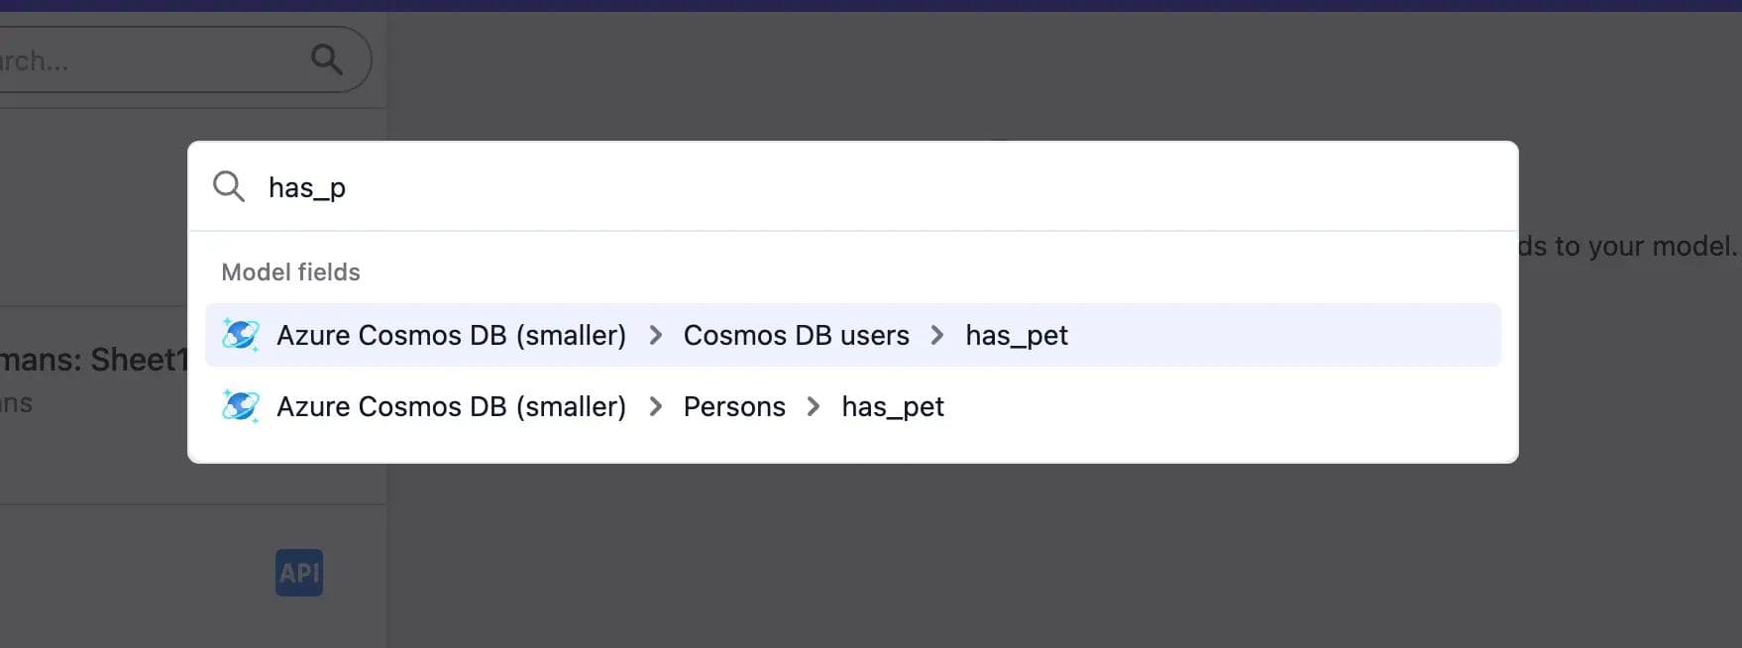Click Azure Cosmos DB (smaller) in the second result
The image size is (1742, 648).
451,406
